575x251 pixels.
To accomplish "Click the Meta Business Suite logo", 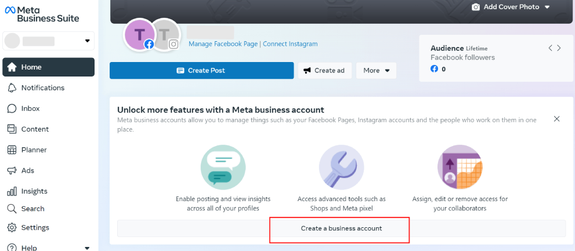I will click(42, 14).
